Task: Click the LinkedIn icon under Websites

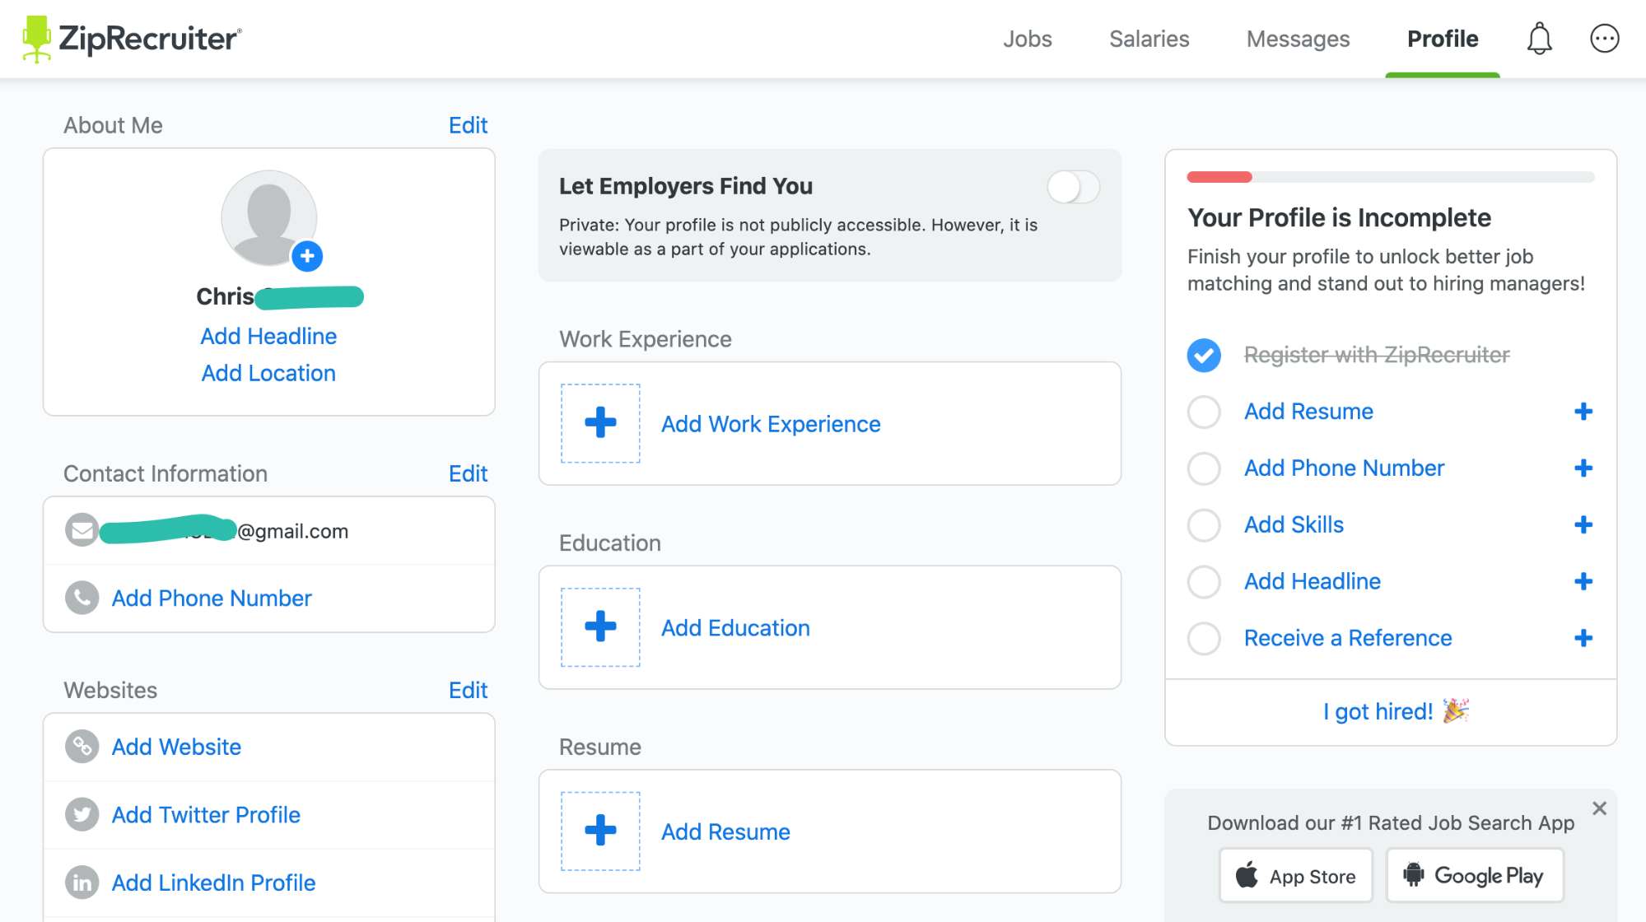Action: point(82,882)
